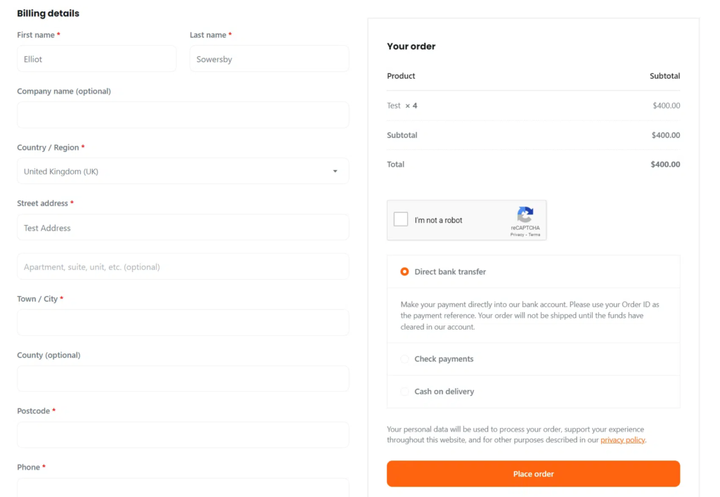This screenshot has height=497, width=720.
Task: Open the privacy policy link
Action: [622, 440]
